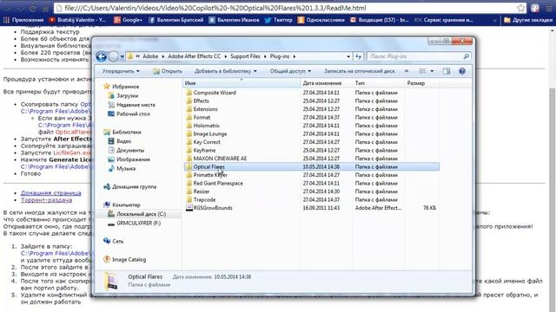Open the Explorer help icon
This screenshot has height=312, width=556.
(461, 71)
